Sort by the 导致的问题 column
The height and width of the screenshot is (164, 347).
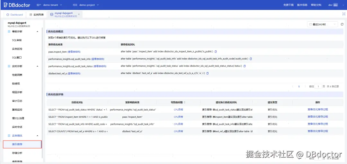click(x=184, y=102)
